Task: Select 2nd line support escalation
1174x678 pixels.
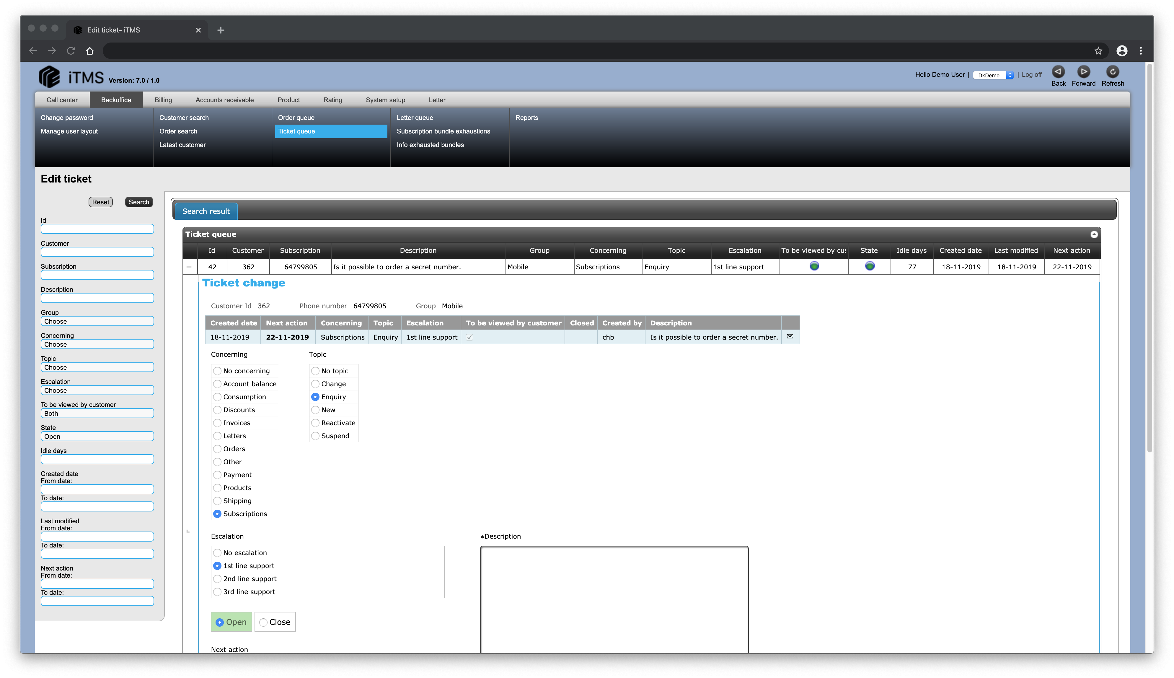Action: point(217,578)
